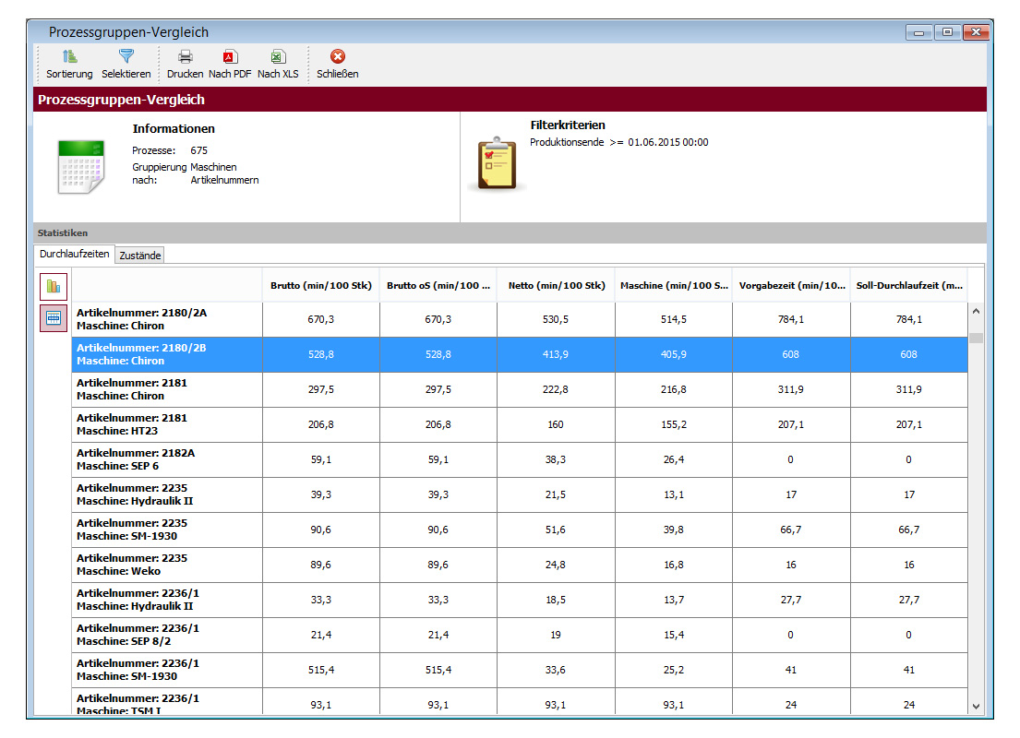Click the Soll-Durchlaufzeit column header
The height and width of the screenshot is (738, 1020).
point(909,285)
